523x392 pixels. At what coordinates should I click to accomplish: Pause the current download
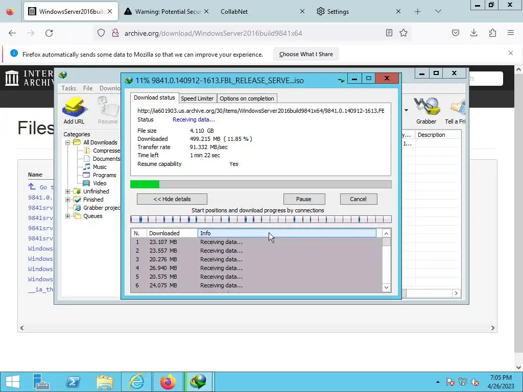tap(304, 199)
